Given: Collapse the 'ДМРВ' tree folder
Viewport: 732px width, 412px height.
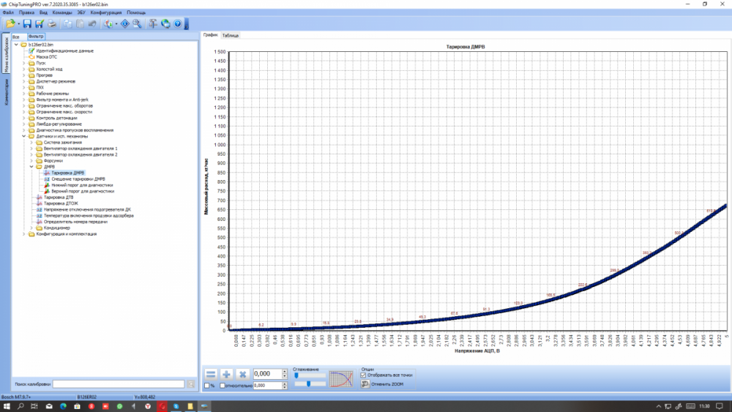Looking at the screenshot, I should [x=31, y=167].
